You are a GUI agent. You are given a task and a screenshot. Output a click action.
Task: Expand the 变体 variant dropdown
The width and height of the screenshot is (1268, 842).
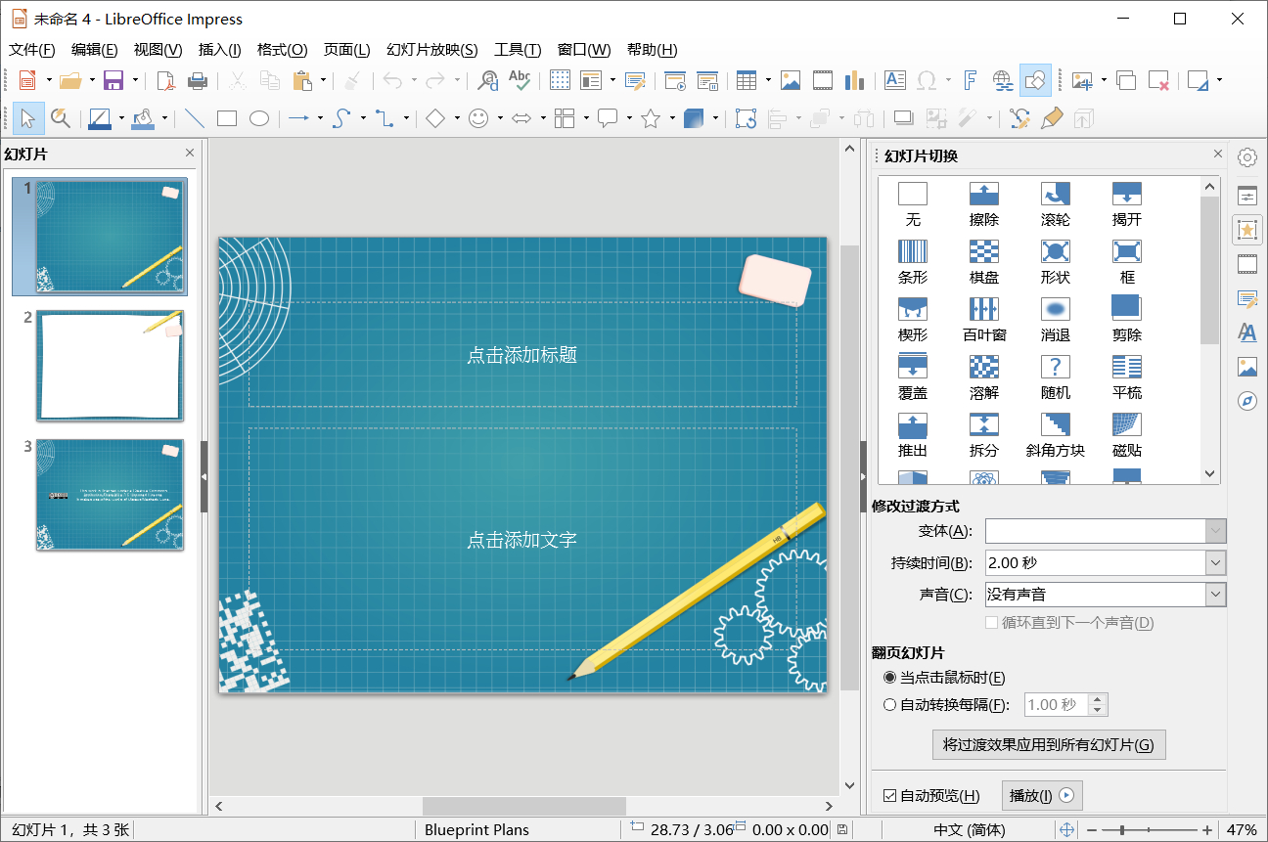(x=1213, y=530)
